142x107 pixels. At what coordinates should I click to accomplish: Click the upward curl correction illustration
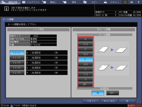[112, 49]
